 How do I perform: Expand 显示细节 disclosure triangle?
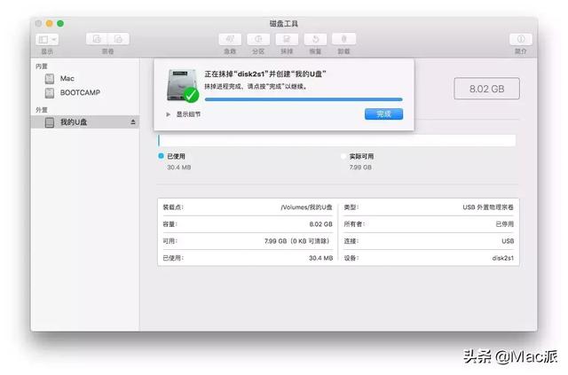click(x=168, y=114)
